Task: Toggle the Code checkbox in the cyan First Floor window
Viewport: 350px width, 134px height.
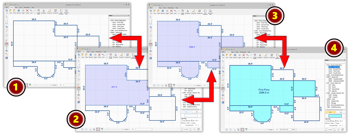Action: tap(326, 121)
